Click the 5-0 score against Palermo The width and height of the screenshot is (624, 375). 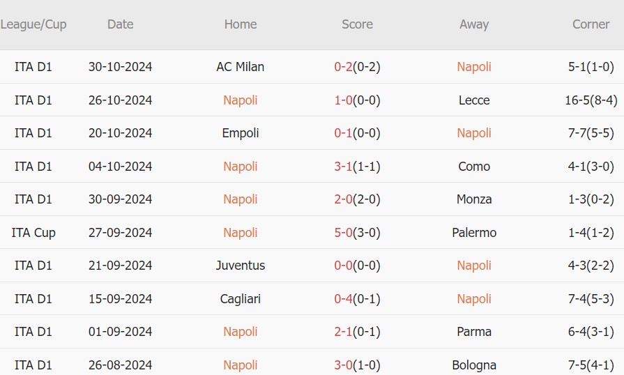point(344,233)
